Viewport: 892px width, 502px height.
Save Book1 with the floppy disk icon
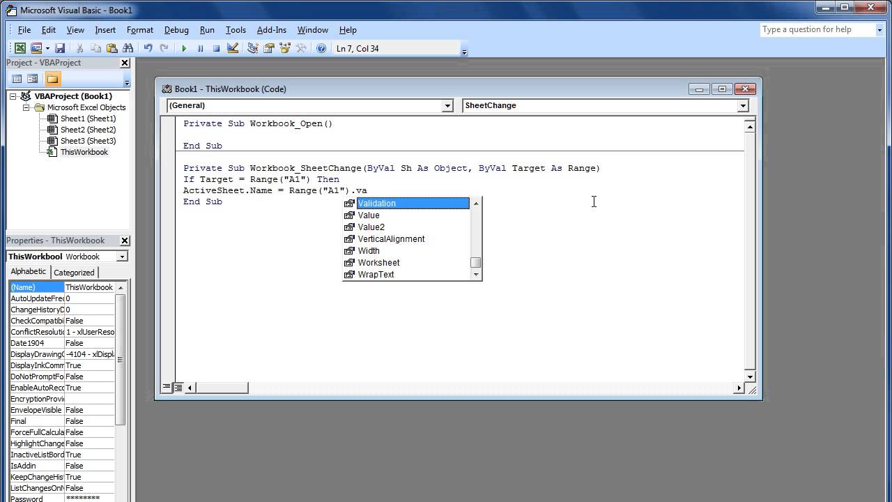(60, 48)
